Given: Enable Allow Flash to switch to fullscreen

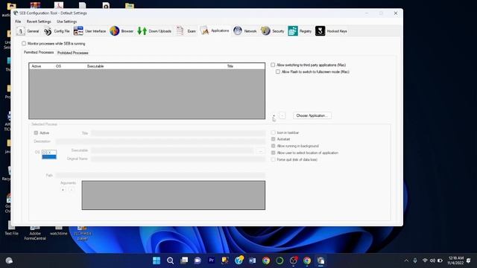Looking at the screenshot, I should (x=278, y=71).
